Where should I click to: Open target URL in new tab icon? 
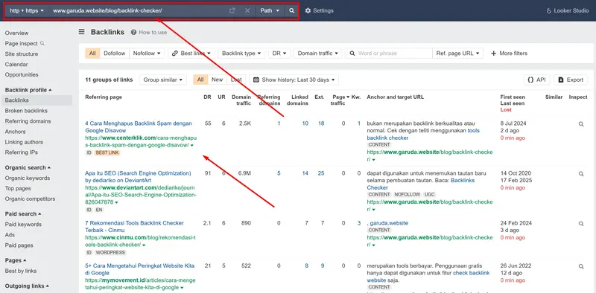click(x=232, y=10)
